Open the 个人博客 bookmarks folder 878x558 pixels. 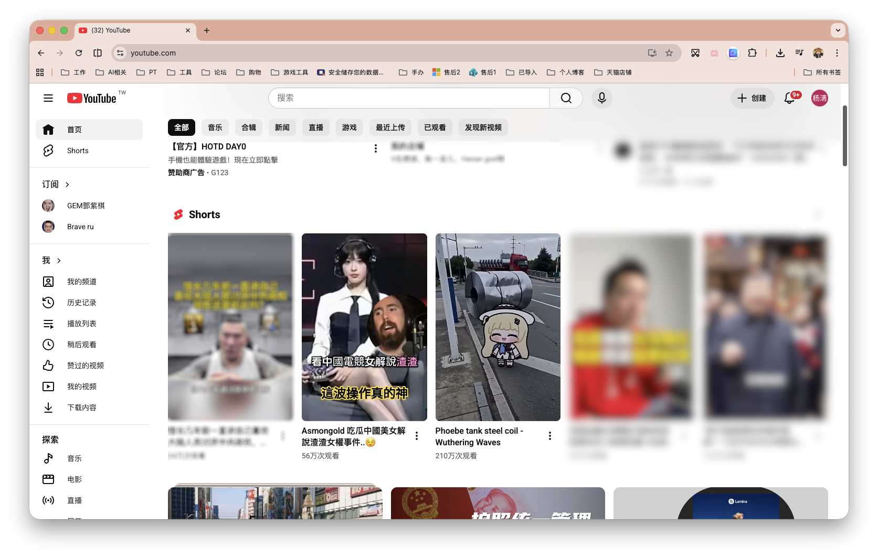(566, 72)
